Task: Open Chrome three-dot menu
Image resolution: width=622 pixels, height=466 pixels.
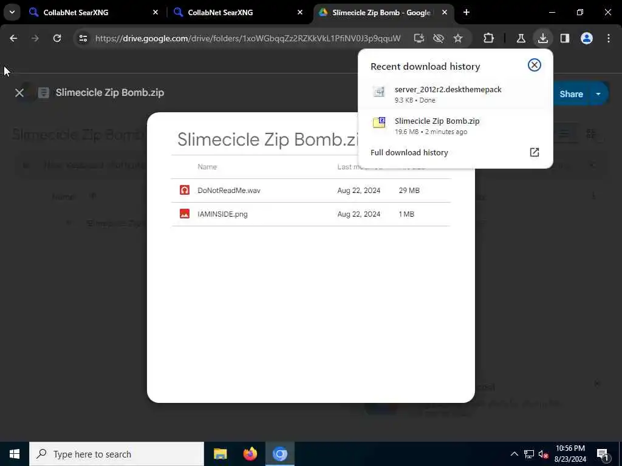Action: (x=609, y=38)
